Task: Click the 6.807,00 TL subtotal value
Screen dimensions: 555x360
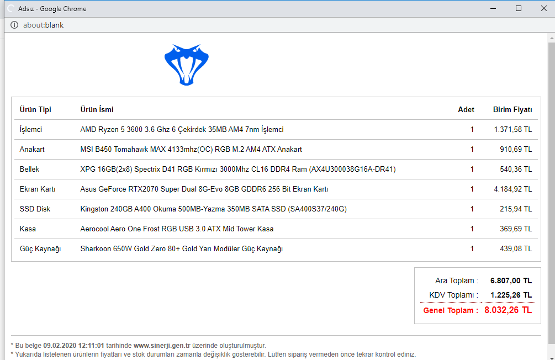Action: point(511,280)
